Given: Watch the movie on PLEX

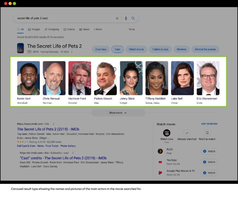Looking at the screenshot, I should click(x=209, y=151).
